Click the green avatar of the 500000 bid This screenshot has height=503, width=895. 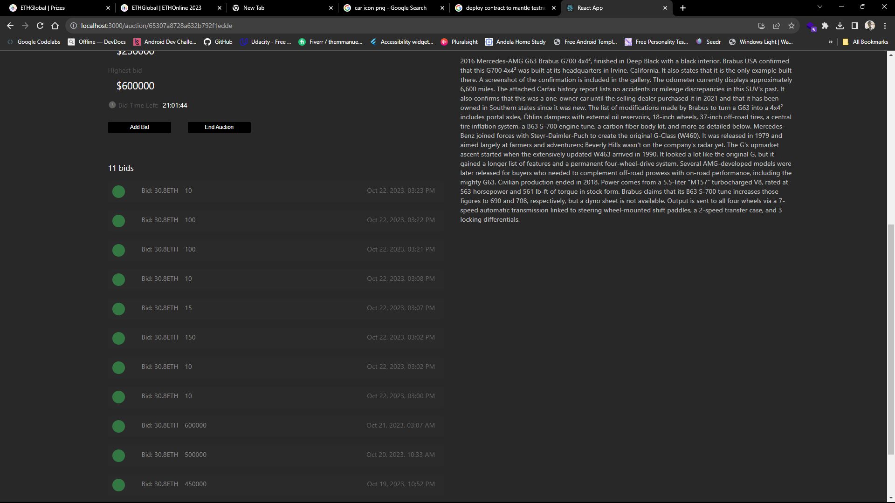(x=118, y=455)
